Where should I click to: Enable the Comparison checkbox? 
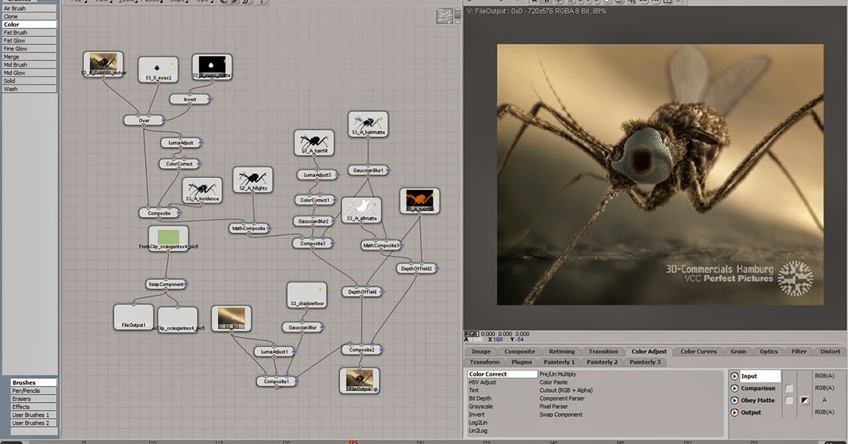tap(789, 388)
